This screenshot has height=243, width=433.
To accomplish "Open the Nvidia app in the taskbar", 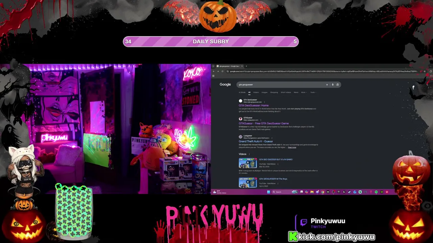I will (x=382, y=192).
